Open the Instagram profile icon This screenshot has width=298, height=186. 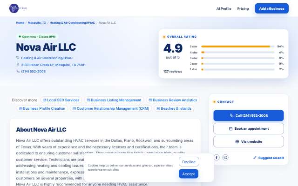point(225,157)
